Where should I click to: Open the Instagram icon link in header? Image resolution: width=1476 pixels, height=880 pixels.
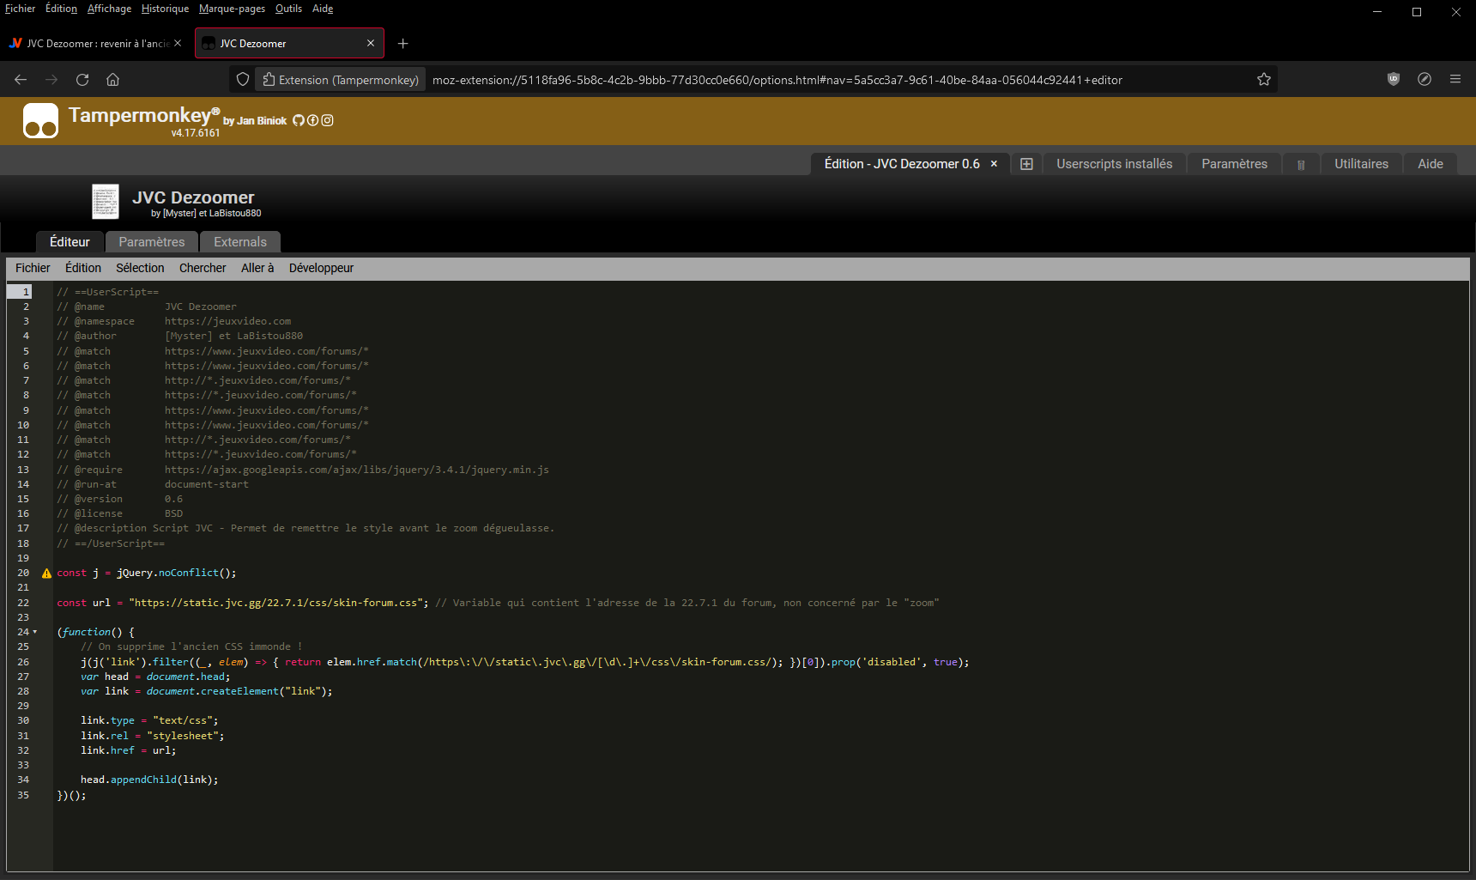[327, 120]
